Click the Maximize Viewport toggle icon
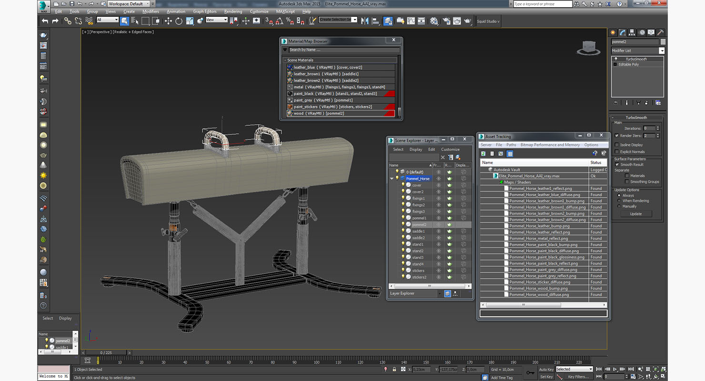The image size is (705, 381). [664, 377]
